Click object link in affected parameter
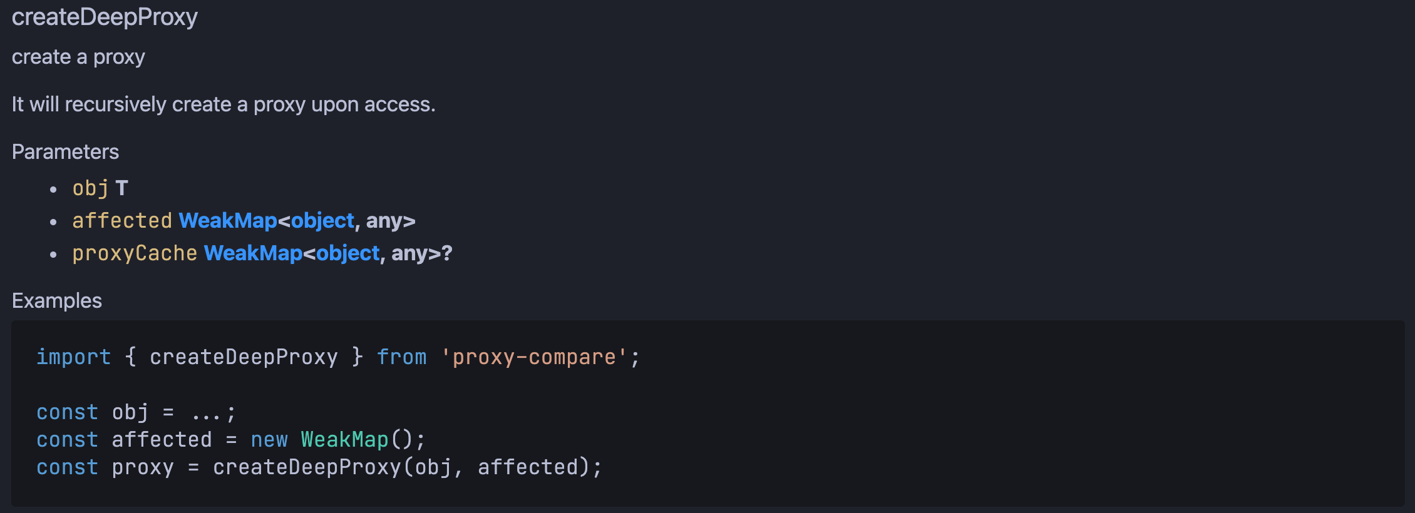This screenshot has width=1415, height=513. click(322, 221)
